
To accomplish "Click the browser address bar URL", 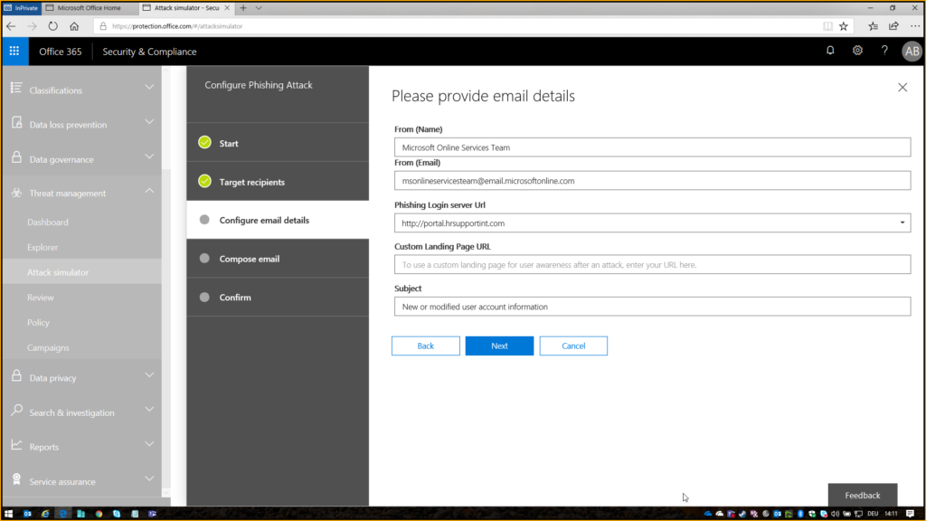I will coord(177,26).
